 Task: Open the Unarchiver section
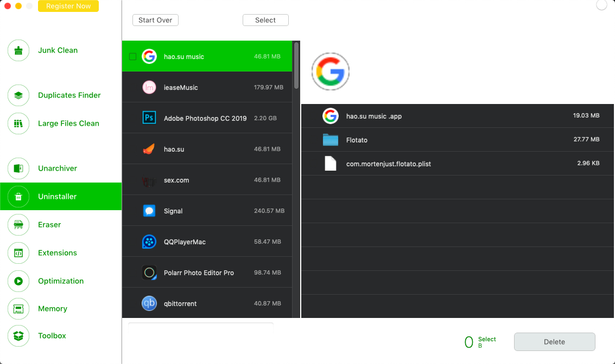57,168
